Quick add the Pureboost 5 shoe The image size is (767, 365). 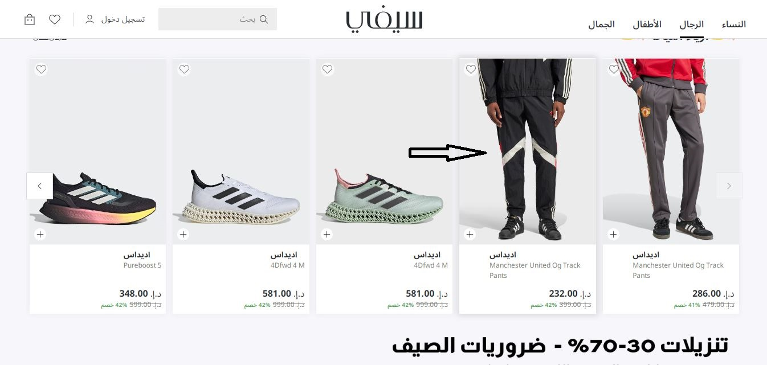(40, 234)
